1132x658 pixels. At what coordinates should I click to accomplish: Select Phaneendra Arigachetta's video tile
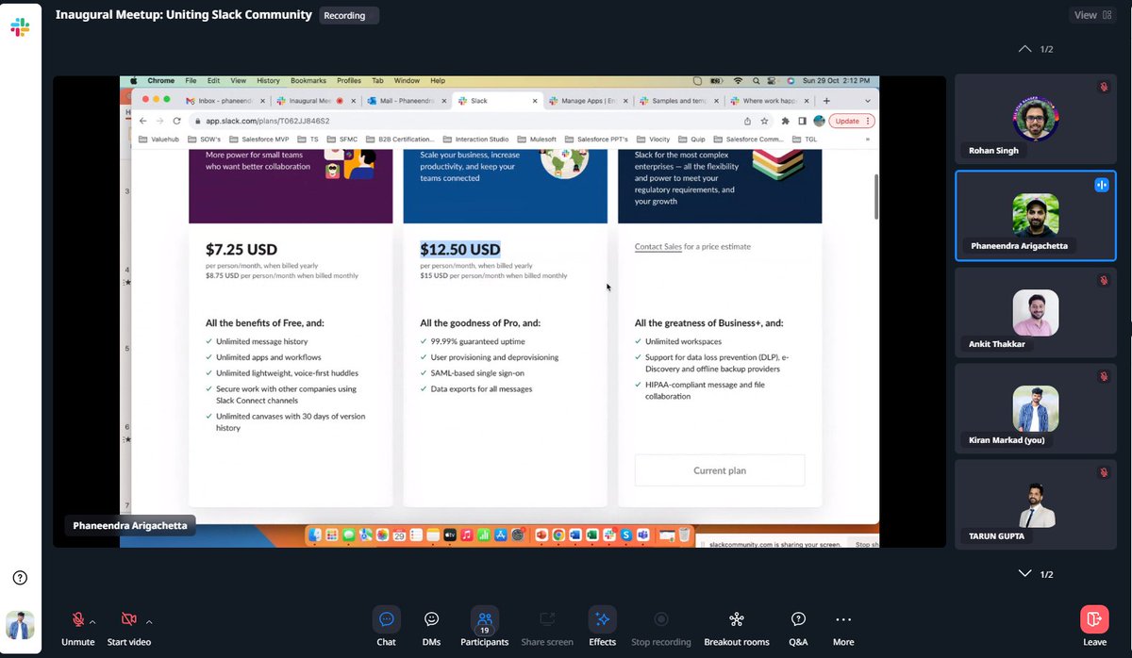coord(1035,216)
